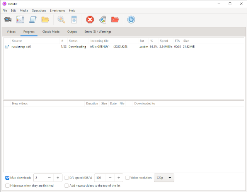
Task: Click the Max downloads value field showing 2
Action: [39, 178]
